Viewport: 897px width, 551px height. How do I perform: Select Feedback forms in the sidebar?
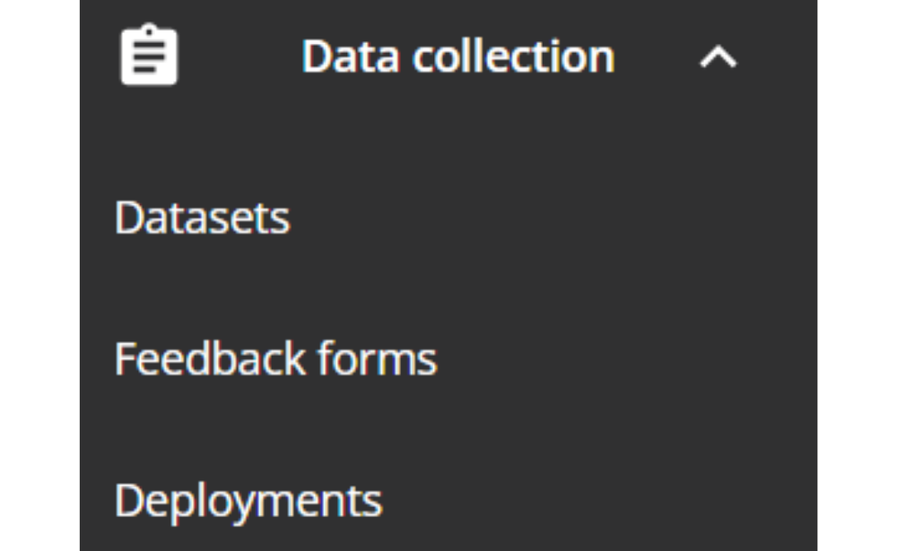pos(274,357)
